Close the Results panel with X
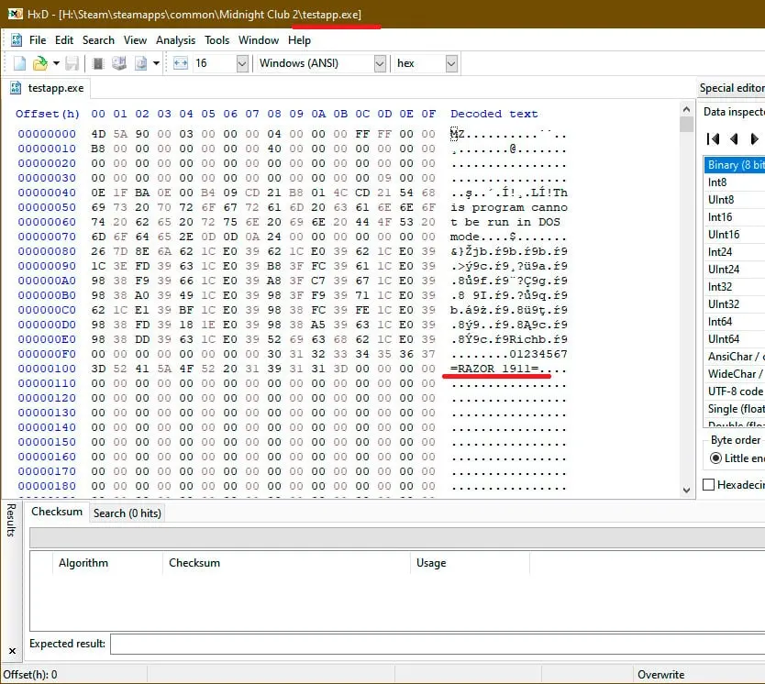This screenshot has width=765, height=684. [x=12, y=651]
